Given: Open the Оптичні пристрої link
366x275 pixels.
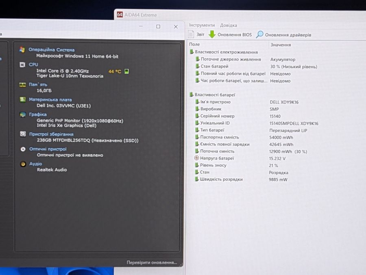Looking at the screenshot, I should coord(48,149).
